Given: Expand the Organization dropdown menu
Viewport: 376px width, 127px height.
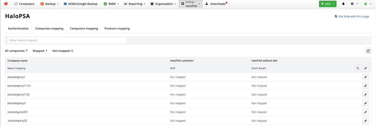Looking at the screenshot, I should (x=163, y=4).
